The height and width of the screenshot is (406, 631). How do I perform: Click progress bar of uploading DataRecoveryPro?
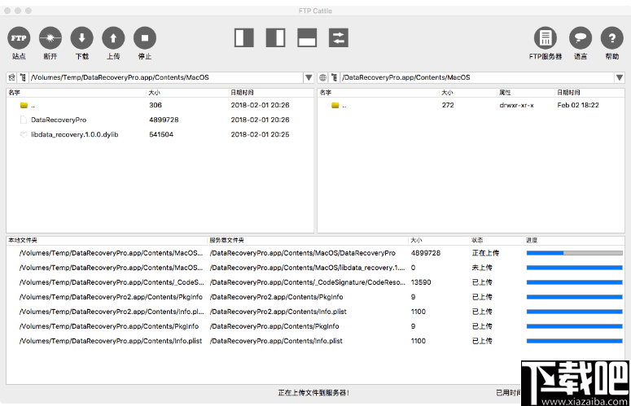574,253
